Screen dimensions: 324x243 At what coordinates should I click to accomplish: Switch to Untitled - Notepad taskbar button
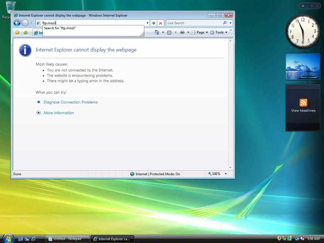[x=67, y=239]
